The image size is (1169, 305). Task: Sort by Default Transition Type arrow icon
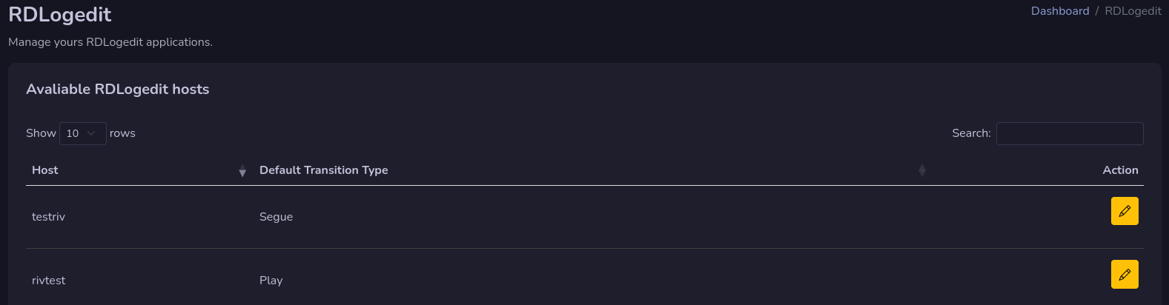point(922,171)
